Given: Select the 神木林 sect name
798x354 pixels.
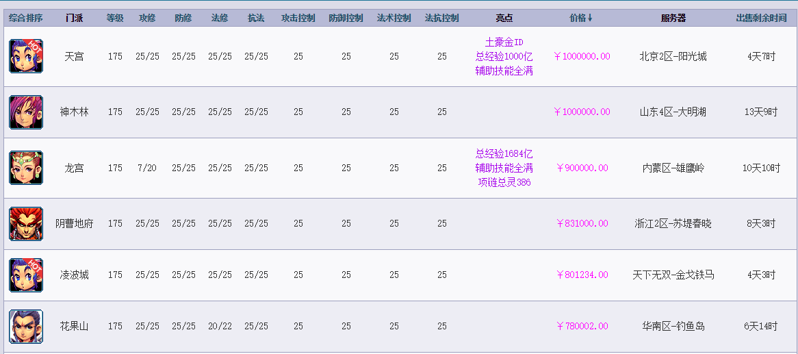Looking at the screenshot, I should tap(75, 112).
